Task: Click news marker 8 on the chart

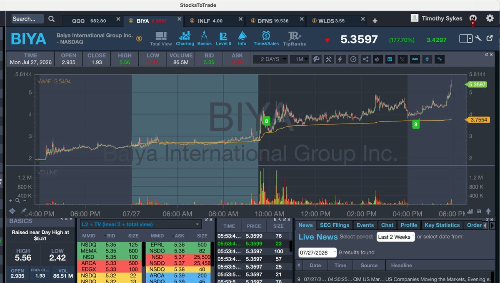Action: pyautogui.click(x=267, y=121)
